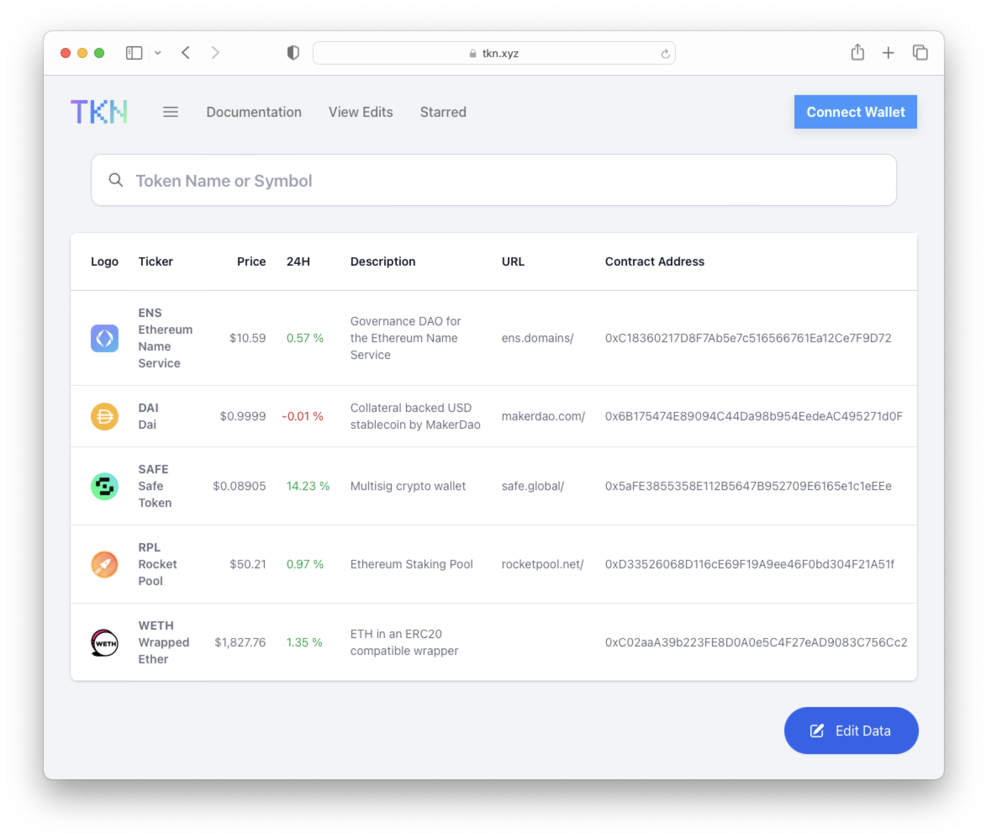This screenshot has height=834, width=997.
Task: Click the SAFE token logo
Action: tap(104, 486)
